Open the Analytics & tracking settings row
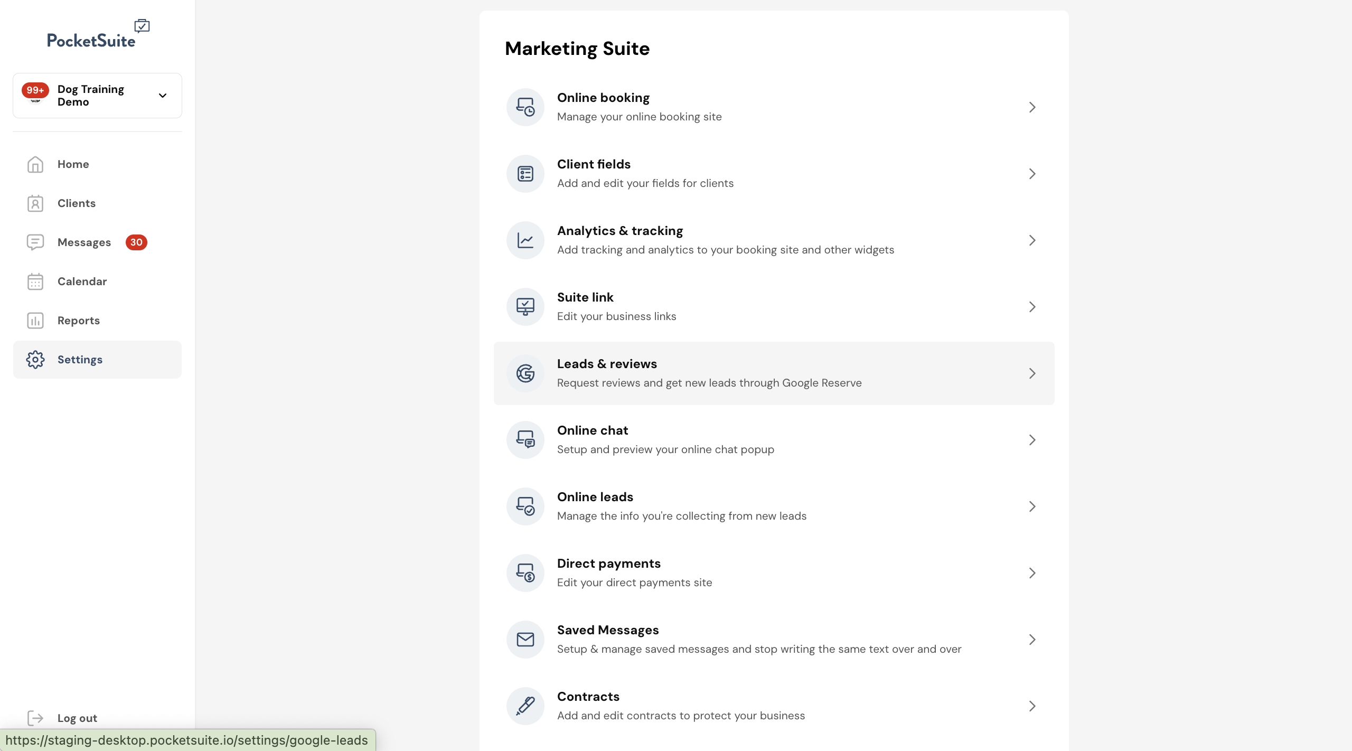 pyautogui.click(x=774, y=240)
